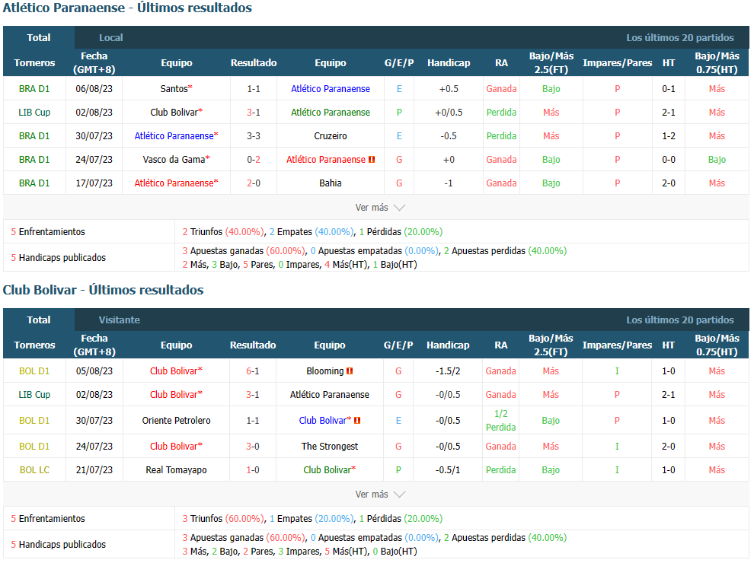Click the Club Bolivar Últimos resultados heading
Screen dimensions: 754x563
click(104, 290)
